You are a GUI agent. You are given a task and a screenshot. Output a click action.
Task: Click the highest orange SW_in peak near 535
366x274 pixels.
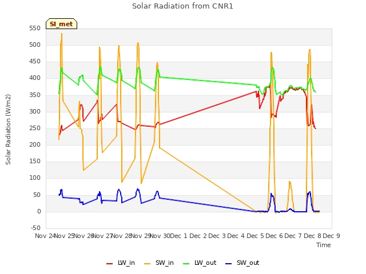coord(62,34)
